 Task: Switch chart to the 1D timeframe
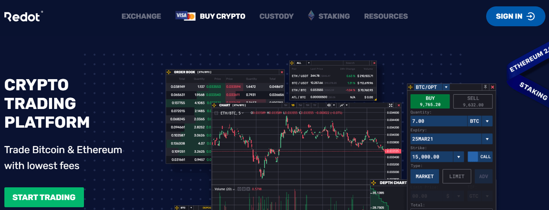pos(293,105)
